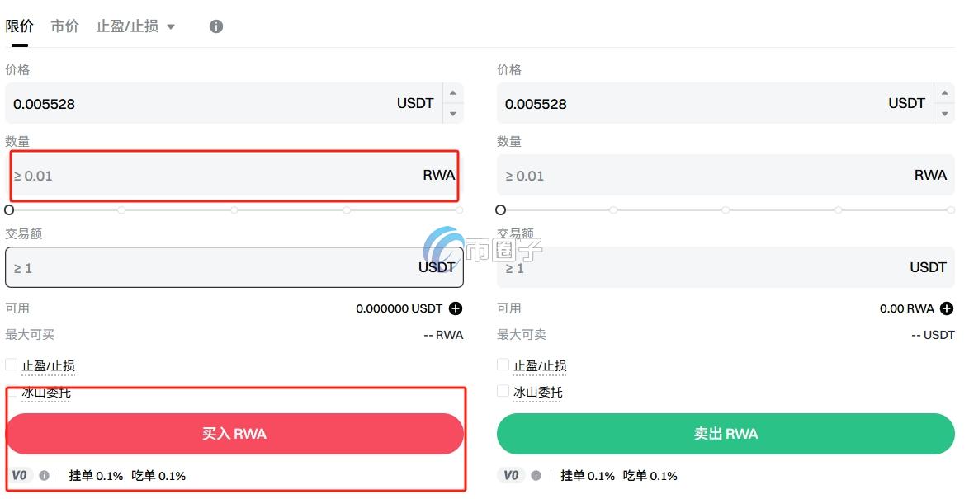Open deposit via plus icon next to USDT balance

point(454,308)
